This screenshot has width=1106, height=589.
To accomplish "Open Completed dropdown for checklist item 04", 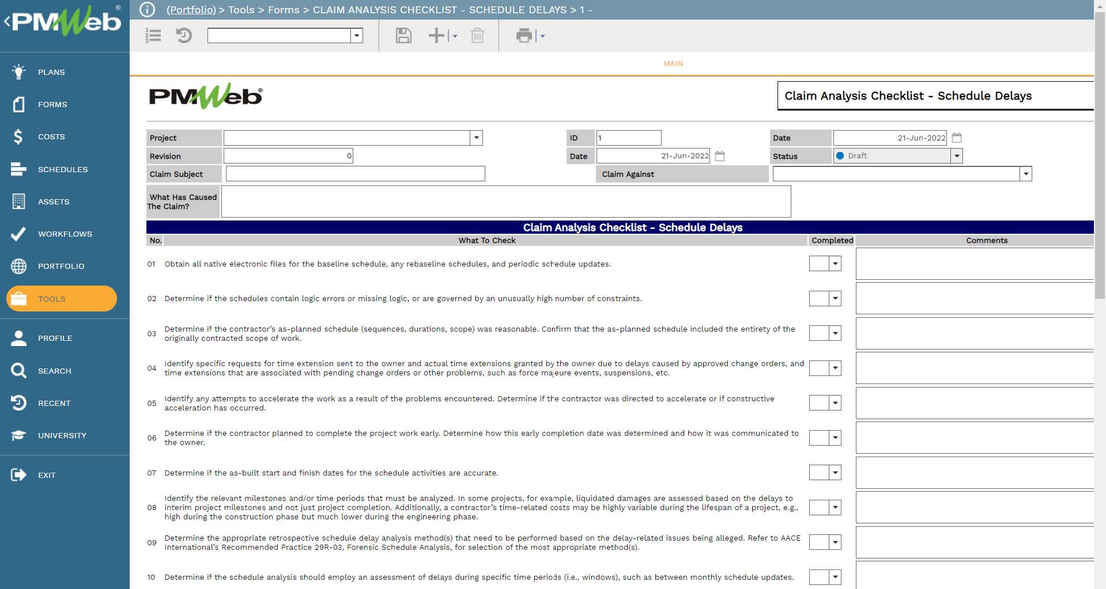I will [835, 368].
